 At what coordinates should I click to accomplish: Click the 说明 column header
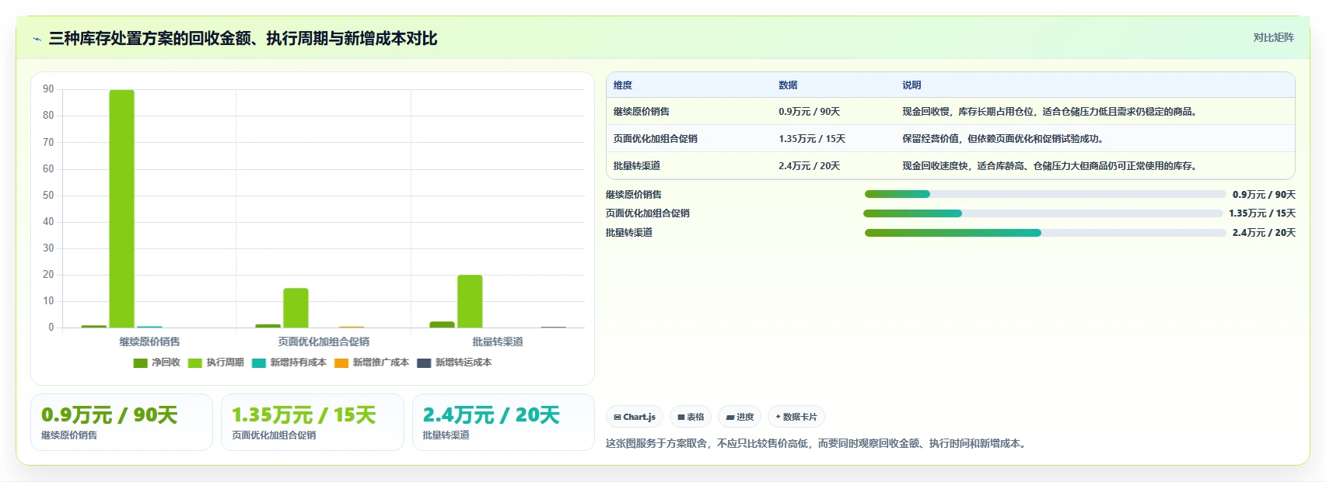pyautogui.click(x=911, y=85)
